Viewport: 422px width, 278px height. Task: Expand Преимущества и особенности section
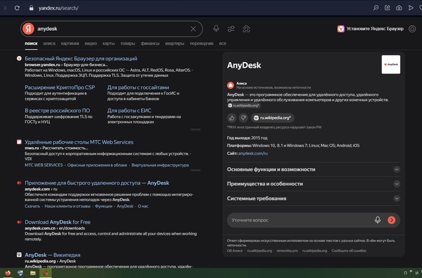click(396, 184)
